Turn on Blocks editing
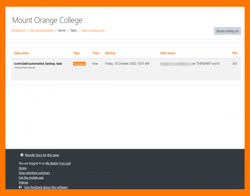Screen dimensions: 250x196 point(227,31)
